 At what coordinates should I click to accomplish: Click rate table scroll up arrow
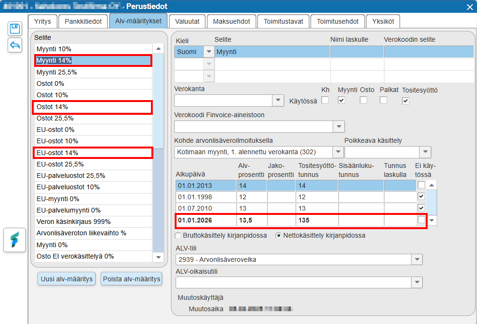tap(431, 185)
